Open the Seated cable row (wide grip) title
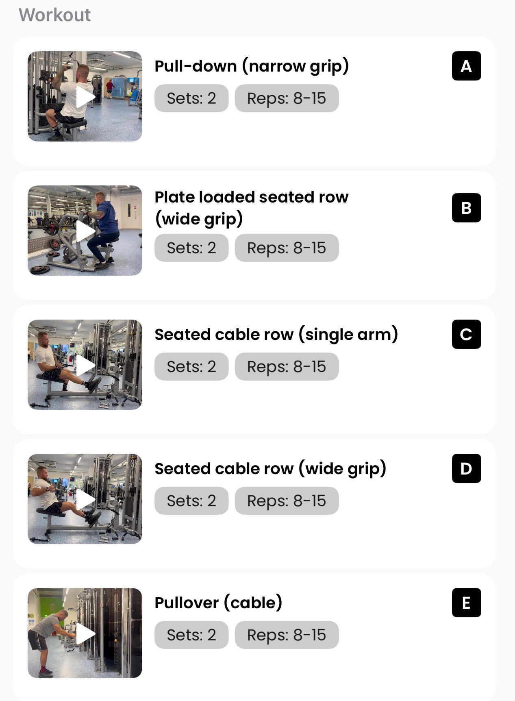 click(x=270, y=469)
